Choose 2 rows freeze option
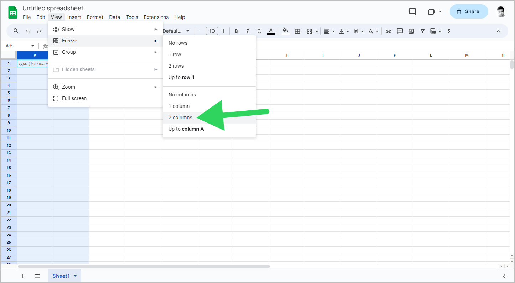Viewport: 515px width, 283px height. (x=209, y=66)
